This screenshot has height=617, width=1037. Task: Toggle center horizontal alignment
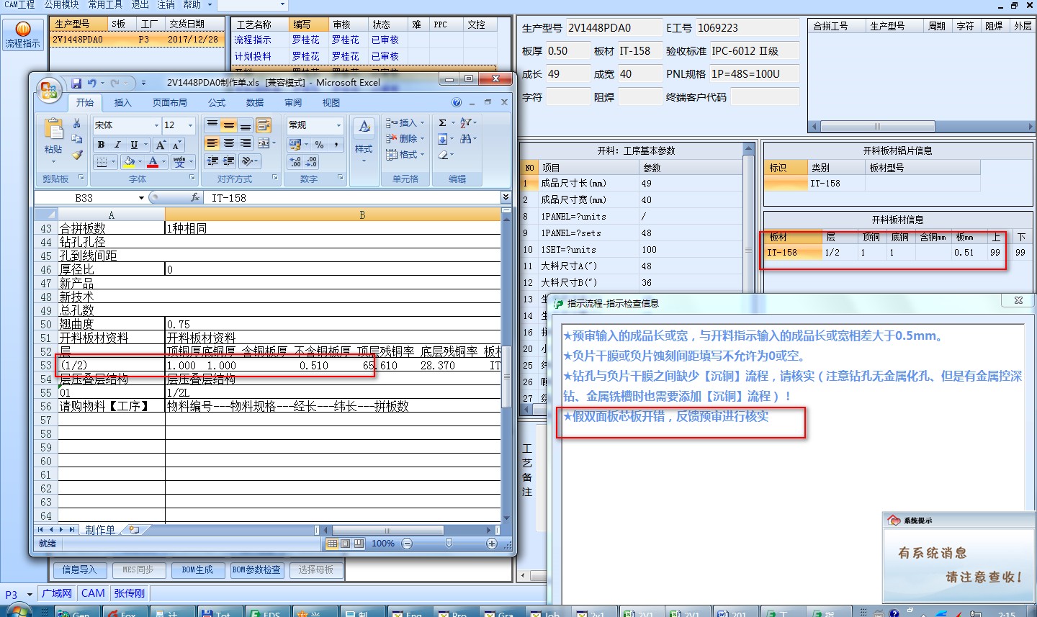click(229, 143)
